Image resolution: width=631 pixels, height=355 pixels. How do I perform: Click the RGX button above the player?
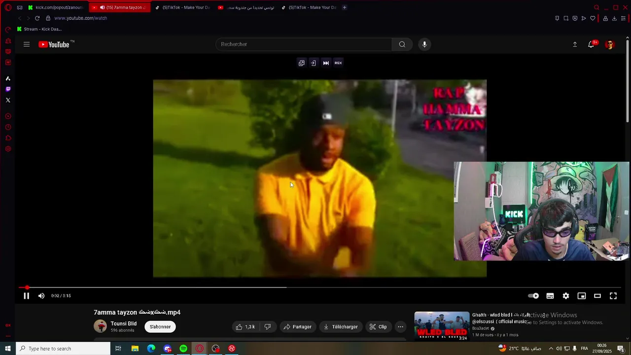[x=338, y=63]
